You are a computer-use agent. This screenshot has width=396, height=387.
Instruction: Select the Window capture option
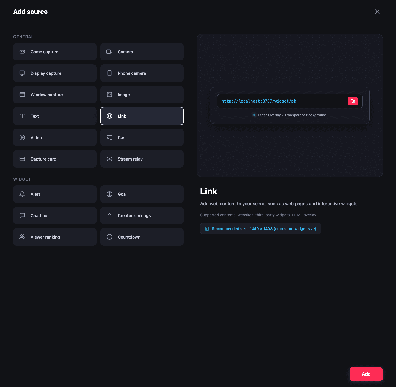coord(55,95)
